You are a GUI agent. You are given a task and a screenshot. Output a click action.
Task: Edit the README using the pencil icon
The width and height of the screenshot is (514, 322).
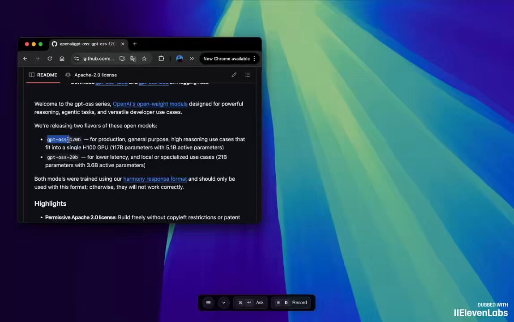tap(234, 75)
